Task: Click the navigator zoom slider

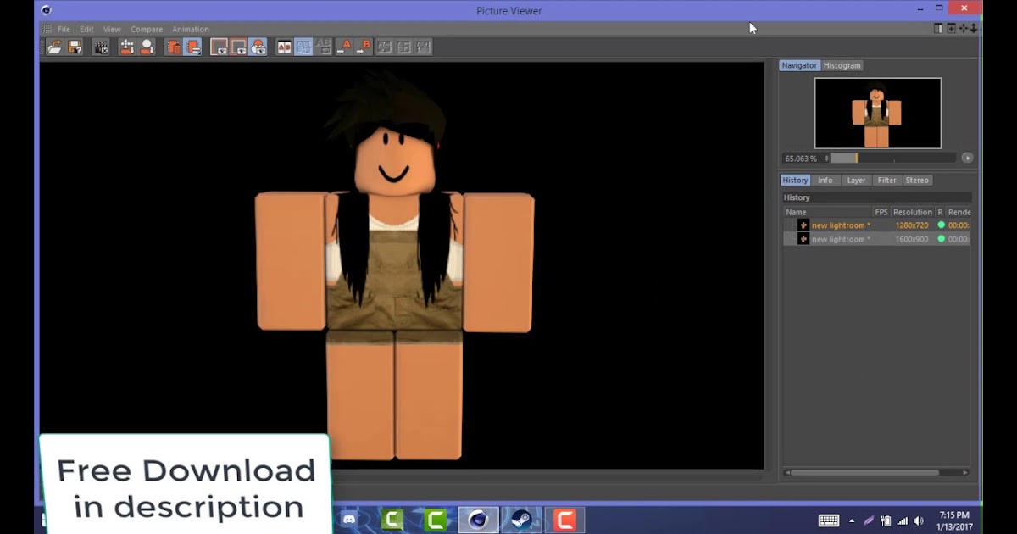Action: tap(893, 159)
